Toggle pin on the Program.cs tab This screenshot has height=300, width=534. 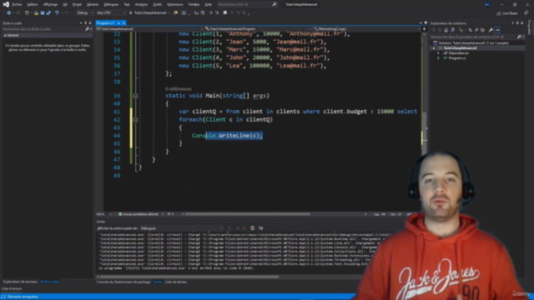click(118, 23)
